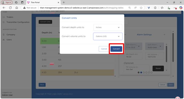Select the second blue pagination dot
184x99 pixels.
tap(141, 73)
